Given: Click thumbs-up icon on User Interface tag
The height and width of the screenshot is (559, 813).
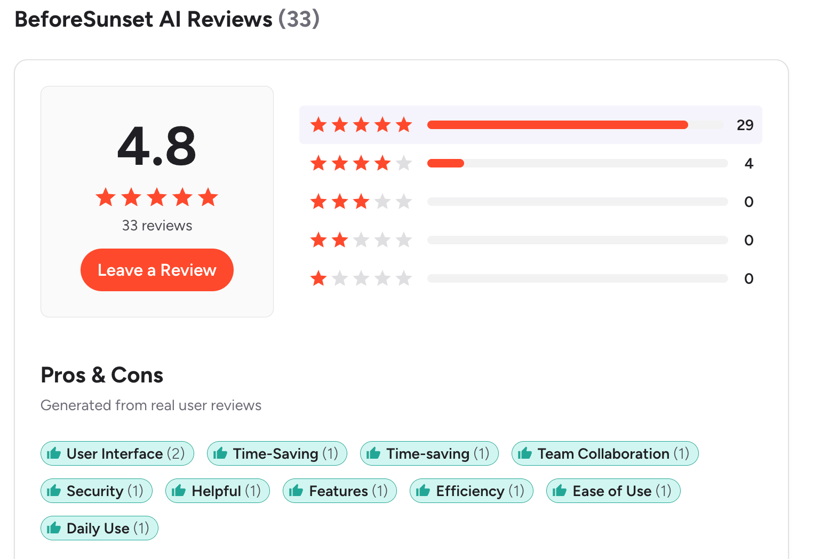Looking at the screenshot, I should (54, 453).
